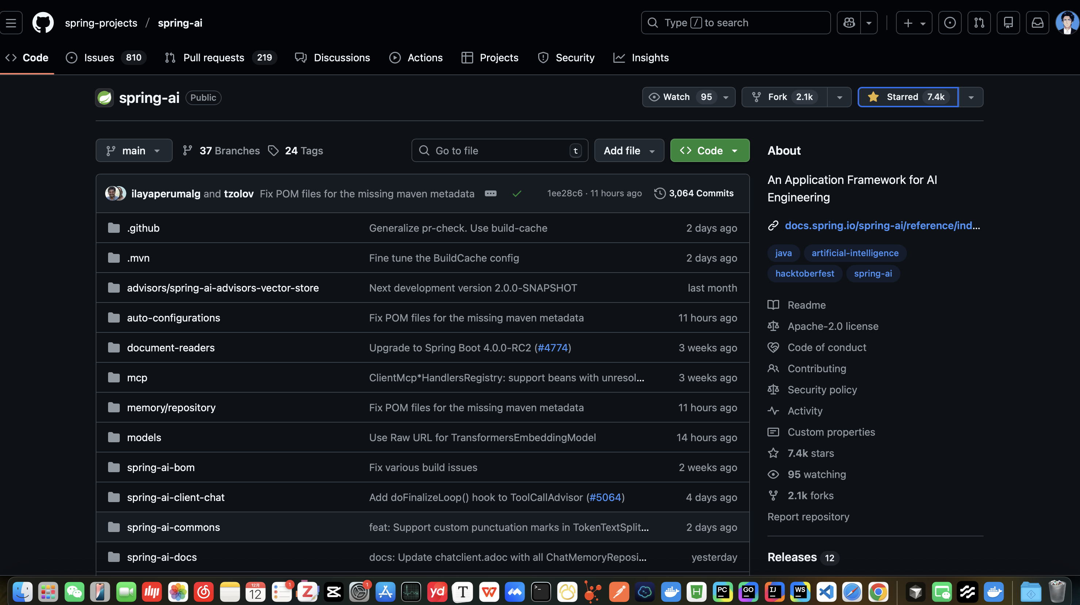Open the main branch selector dropdown
The height and width of the screenshot is (605, 1080).
134,150
